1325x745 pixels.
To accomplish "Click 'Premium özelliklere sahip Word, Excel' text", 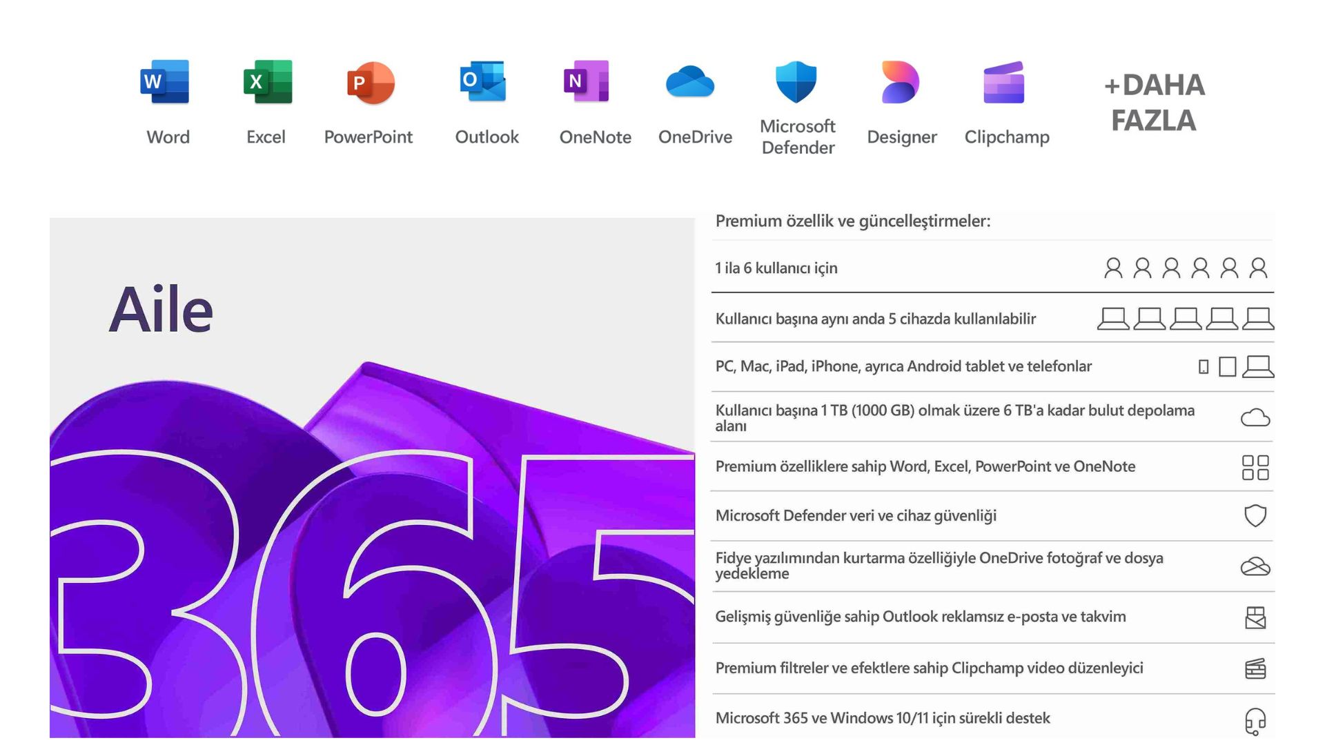I will click(925, 467).
